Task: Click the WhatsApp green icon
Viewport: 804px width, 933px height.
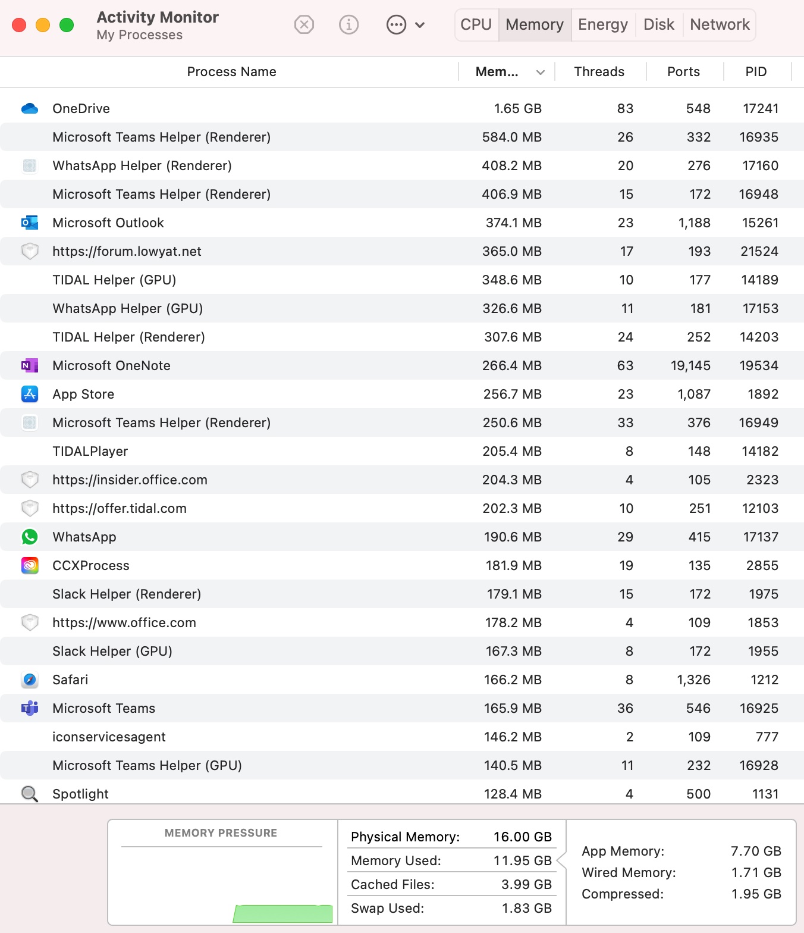Action: 30,537
